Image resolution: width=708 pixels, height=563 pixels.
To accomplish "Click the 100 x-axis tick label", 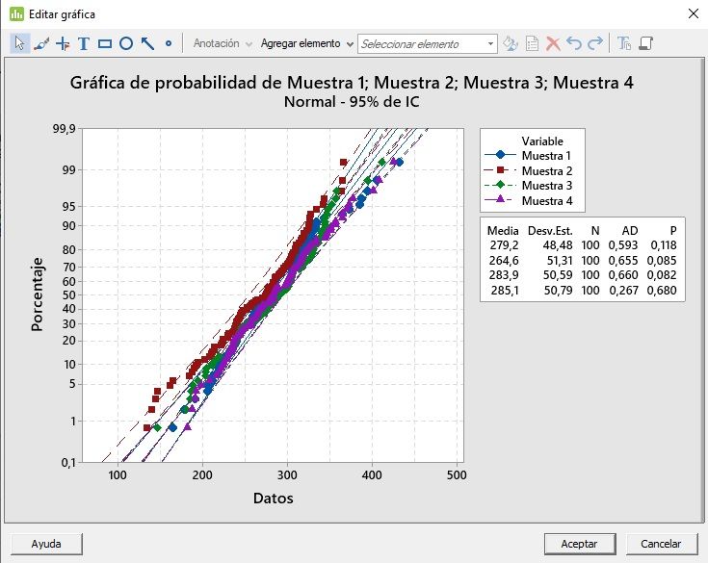I will click(x=118, y=475).
